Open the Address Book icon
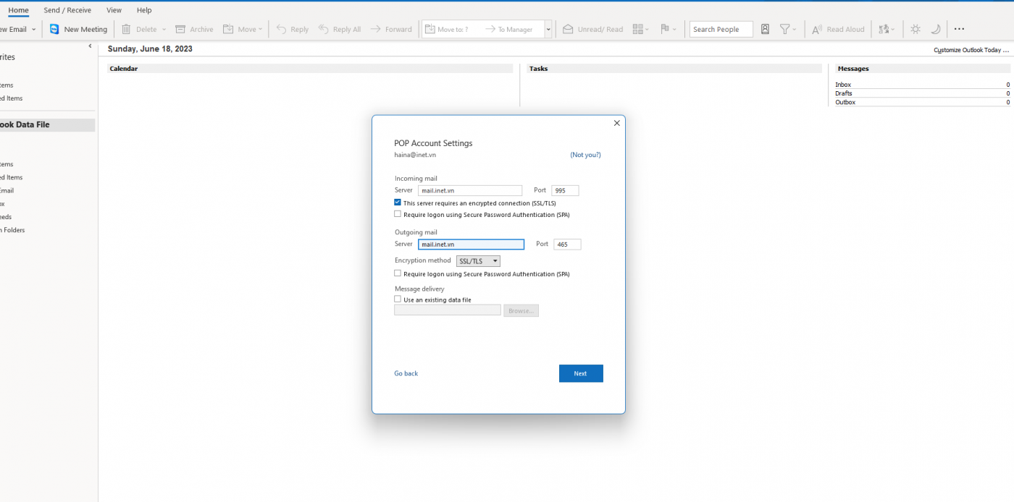Screen dimensions: 1014x502 click(765, 29)
